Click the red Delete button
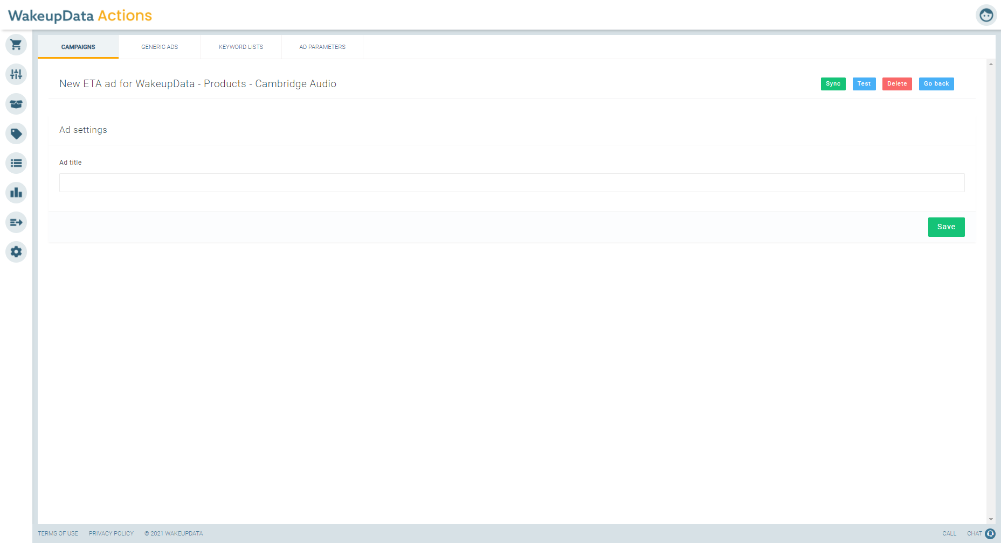The image size is (1001, 543). [897, 84]
